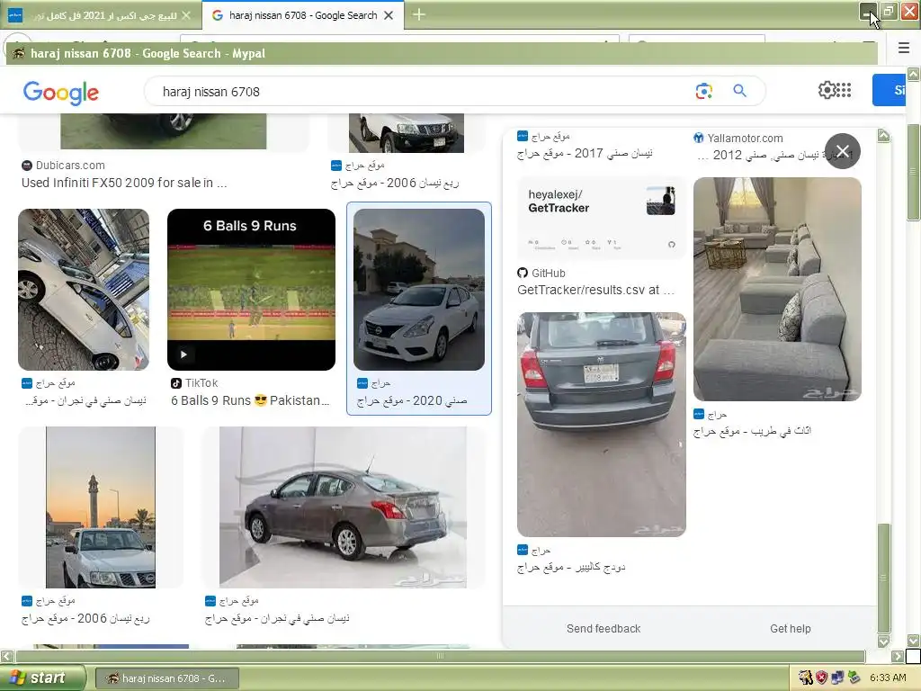The width and height of the screenshot is (921, 691).
Task: Click the page scrollbar up arrow
Action: tap(914, 74)
